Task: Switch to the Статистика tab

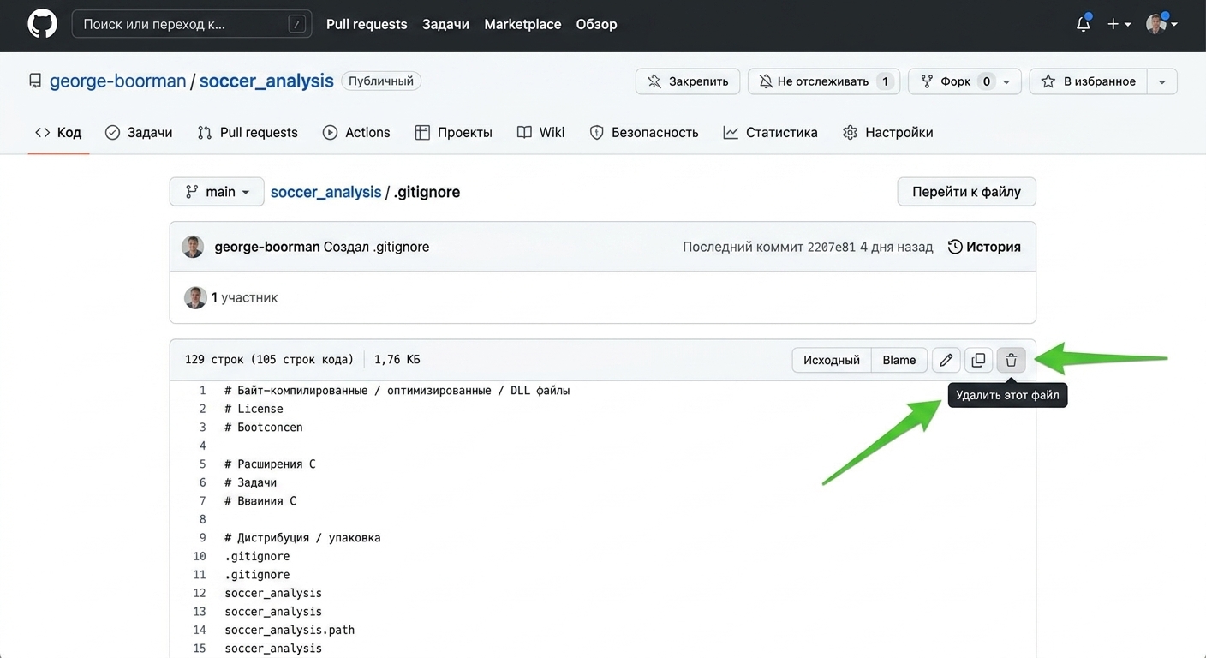Action: click(770, 132)
